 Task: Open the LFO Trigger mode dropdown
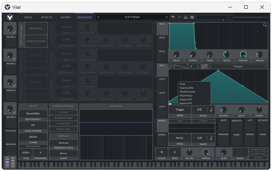coord(180,109)
